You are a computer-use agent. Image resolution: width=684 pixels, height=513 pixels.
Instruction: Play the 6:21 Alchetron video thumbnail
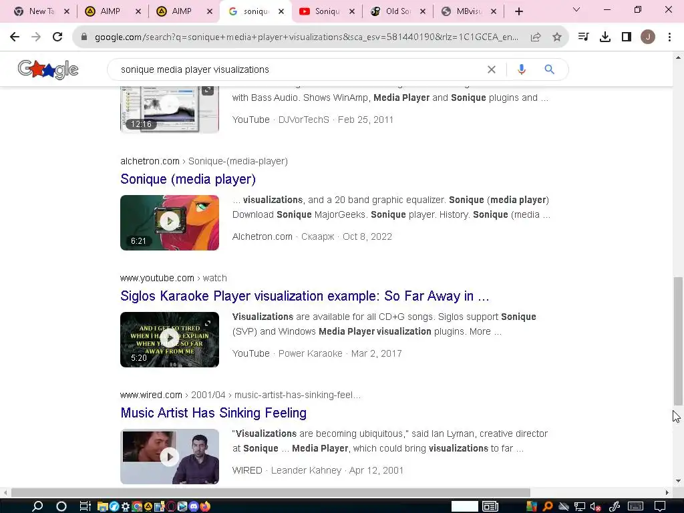(x=170, y=222)
